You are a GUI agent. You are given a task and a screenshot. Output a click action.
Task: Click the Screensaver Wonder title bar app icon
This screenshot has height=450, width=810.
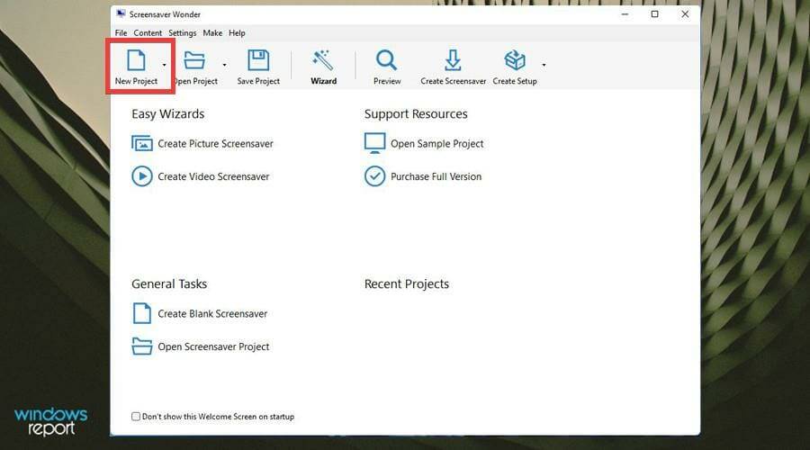(x=121, y=13)
